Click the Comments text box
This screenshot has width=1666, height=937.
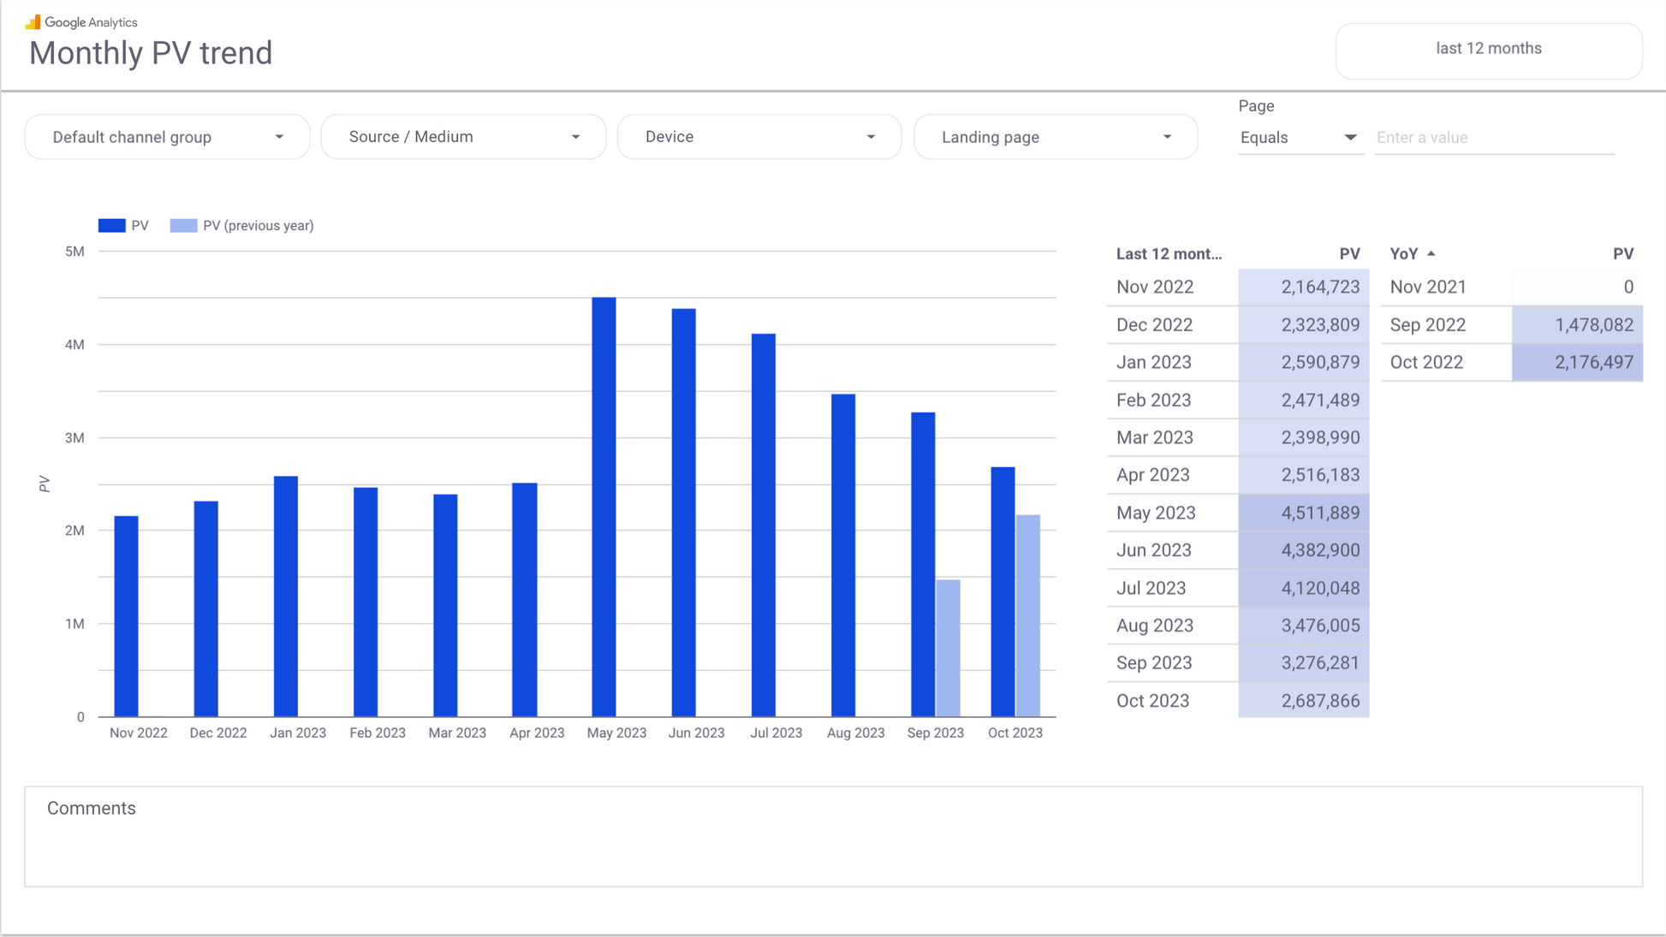point(833,837)
